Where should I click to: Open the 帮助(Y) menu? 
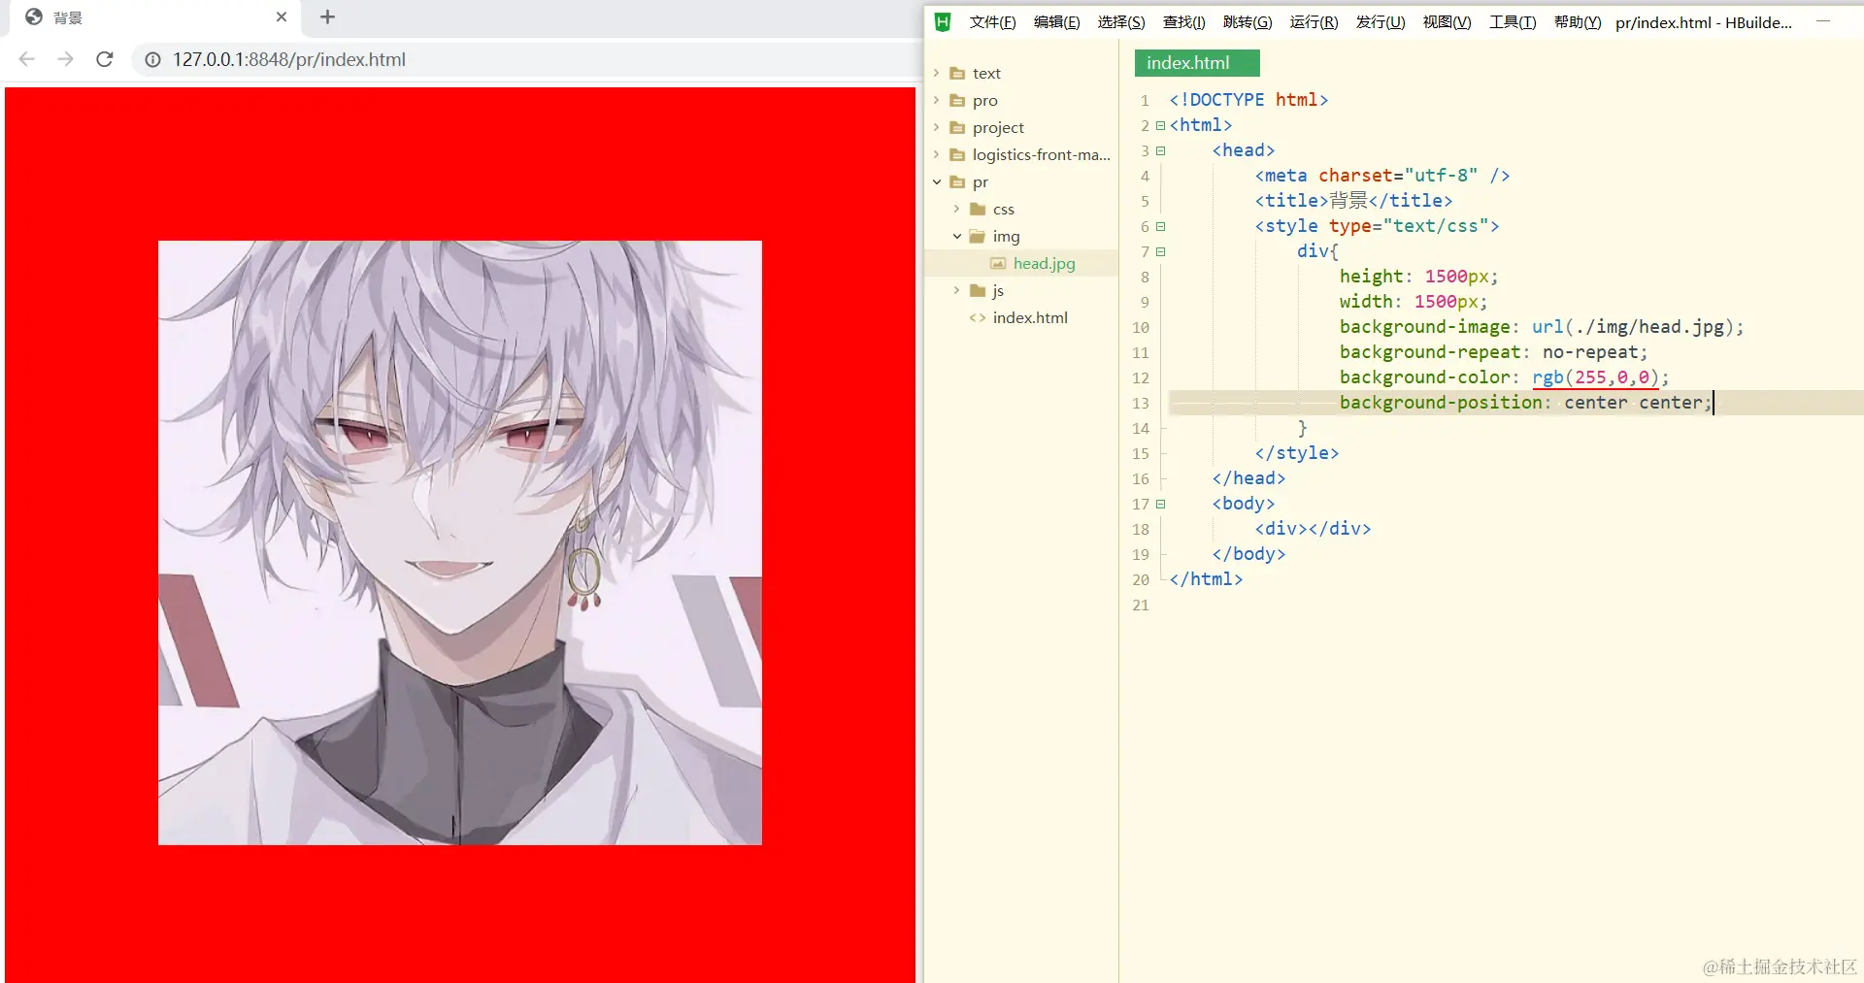1578,22
